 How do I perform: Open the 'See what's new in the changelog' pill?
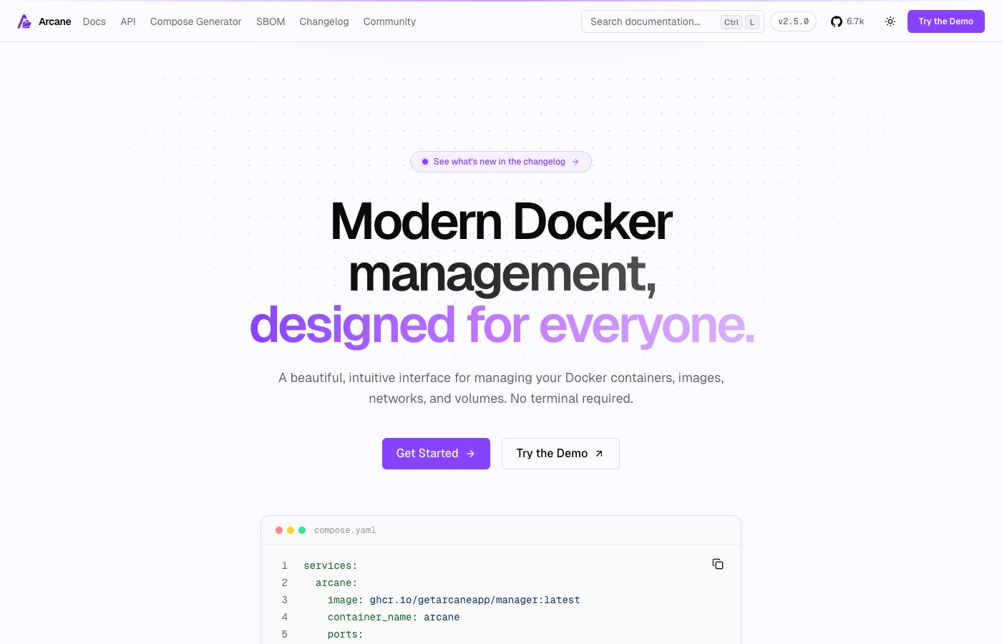tap(501, 162)
